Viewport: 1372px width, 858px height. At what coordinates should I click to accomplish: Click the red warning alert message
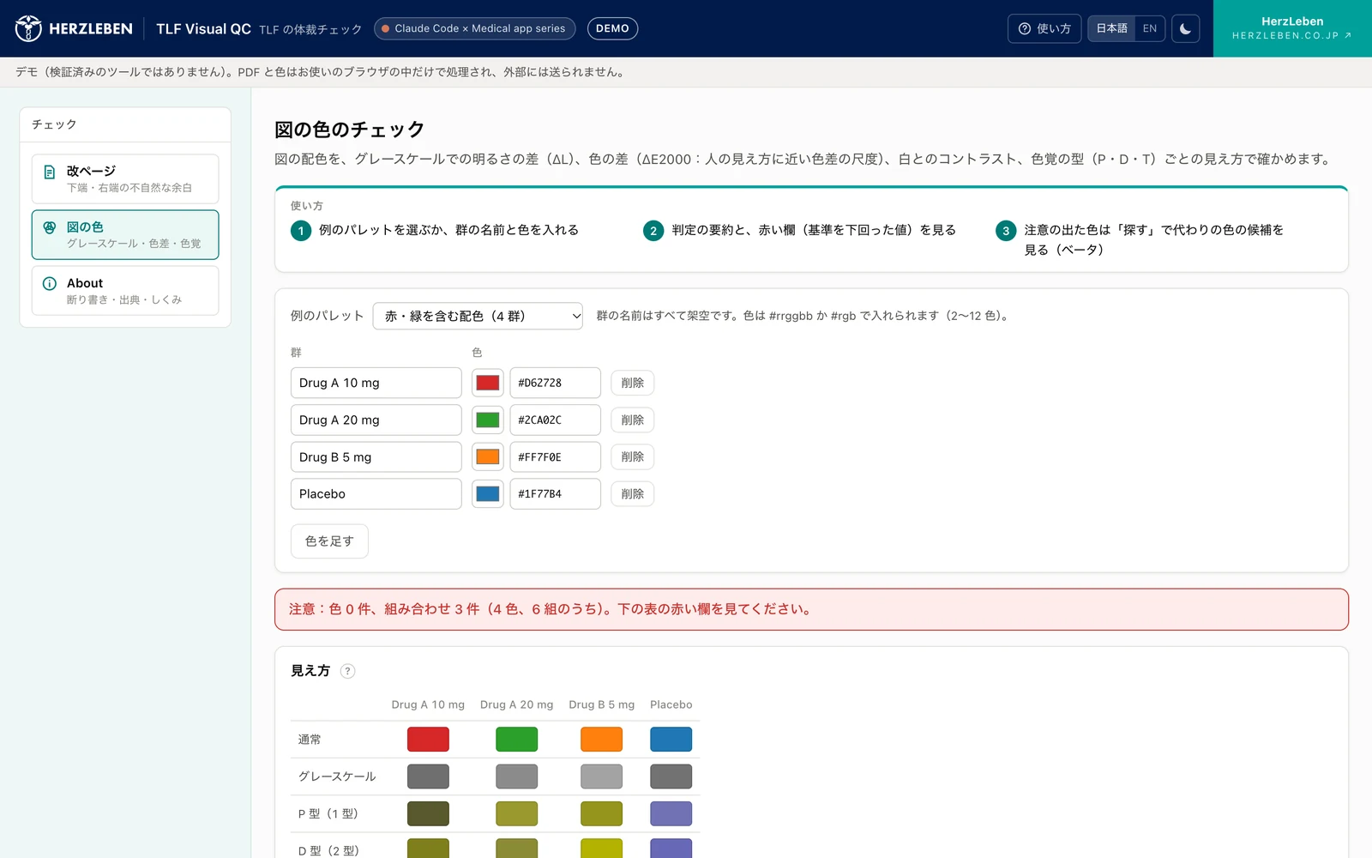tap(811, 609)
